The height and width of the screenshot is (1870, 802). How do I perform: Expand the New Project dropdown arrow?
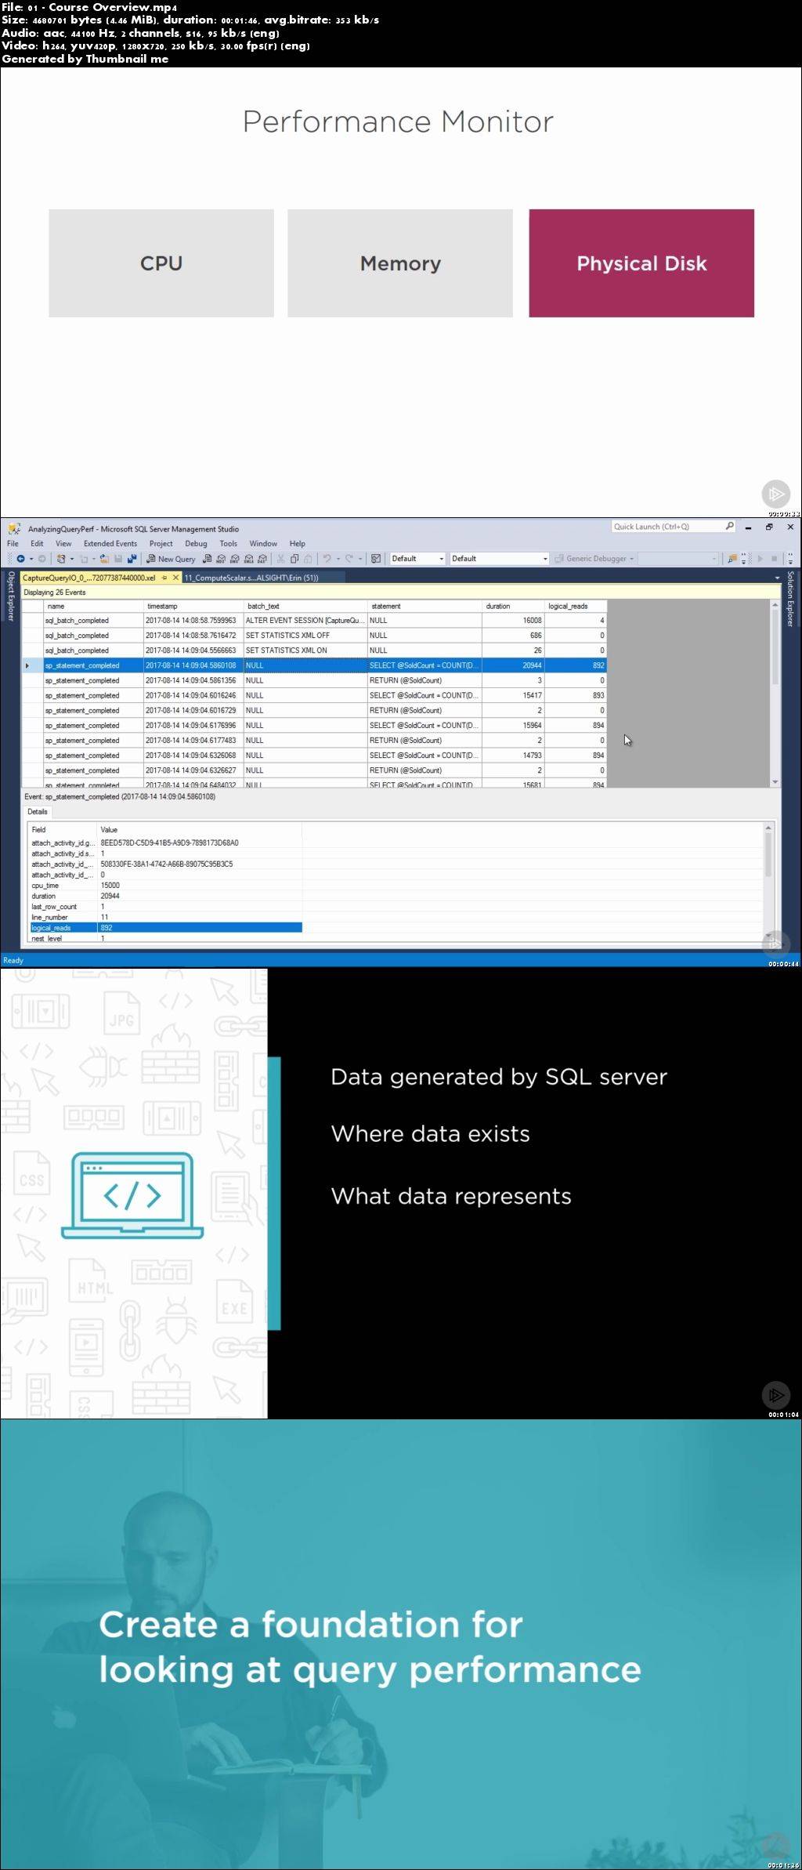(72, 559)
